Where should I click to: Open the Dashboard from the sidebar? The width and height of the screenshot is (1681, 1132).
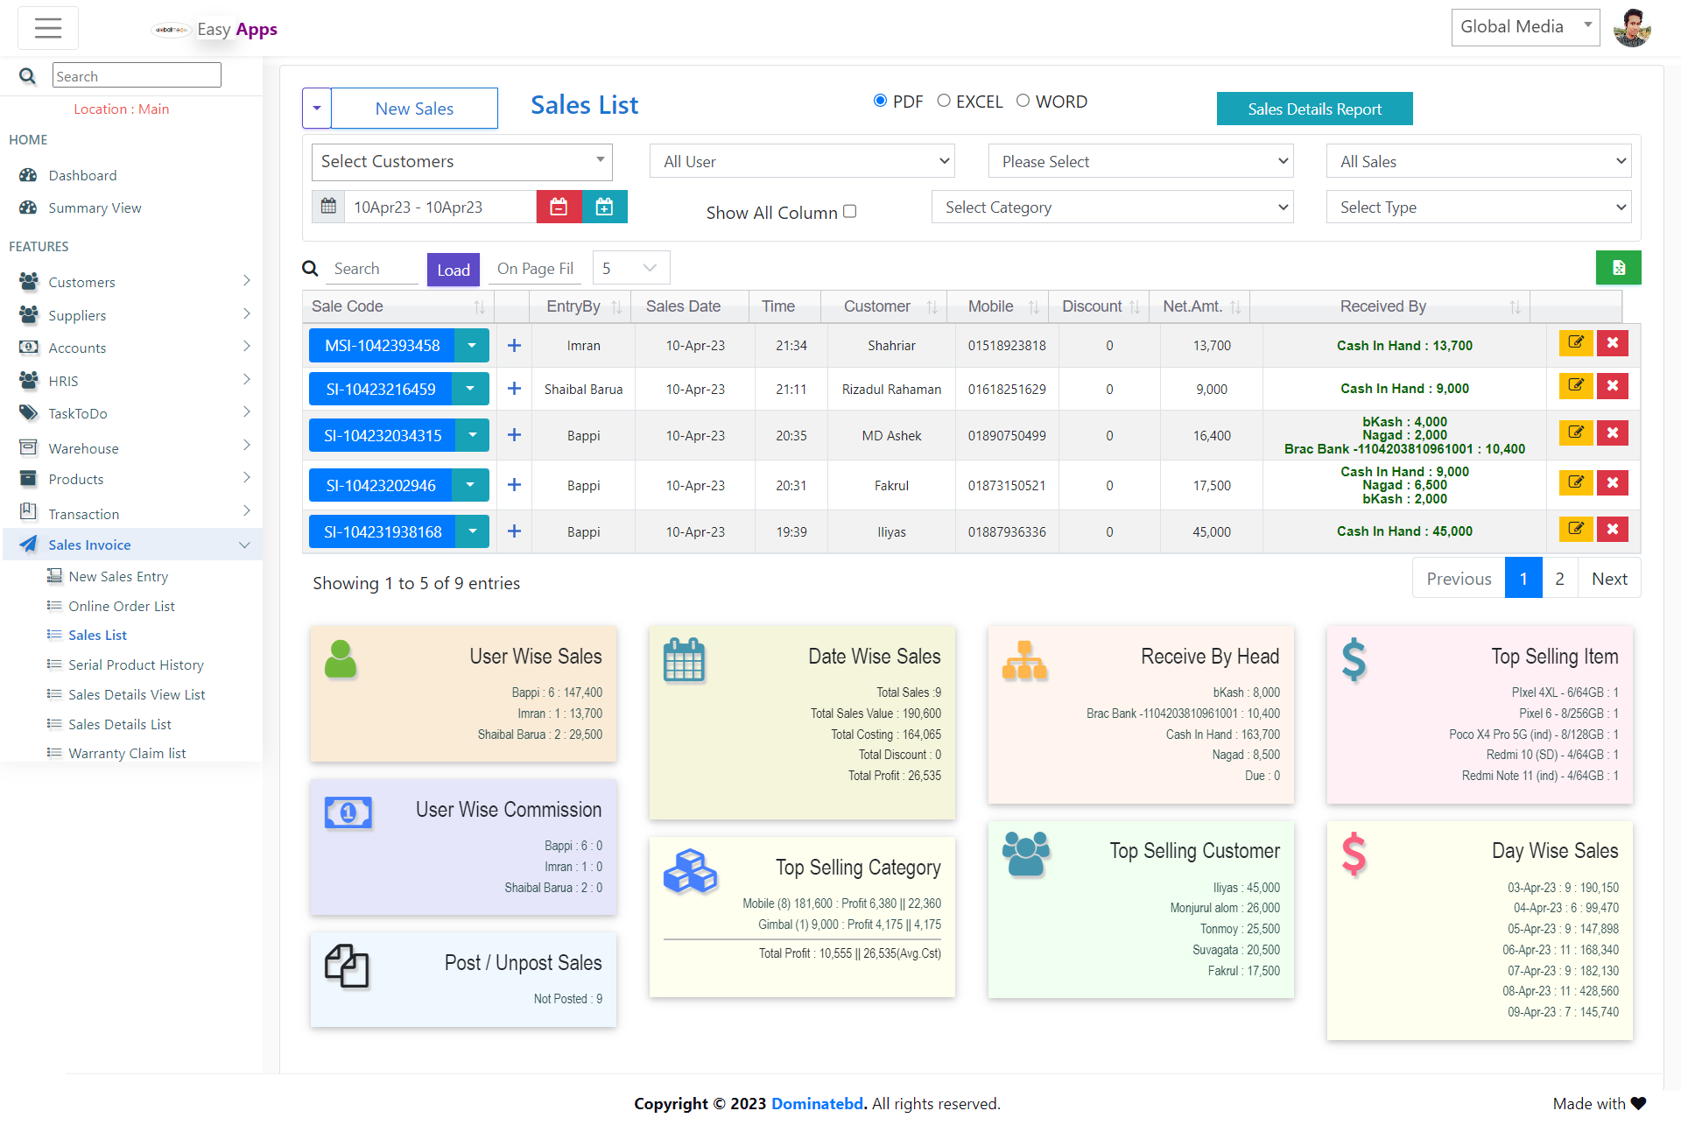click(81, 175)
